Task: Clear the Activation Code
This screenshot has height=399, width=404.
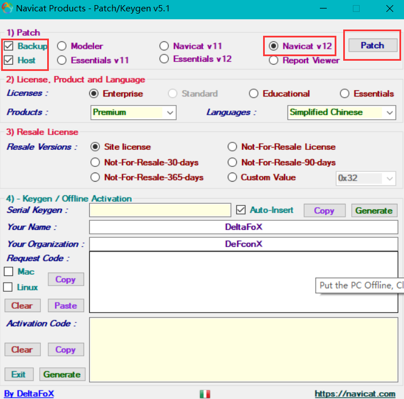Action: 22,350
